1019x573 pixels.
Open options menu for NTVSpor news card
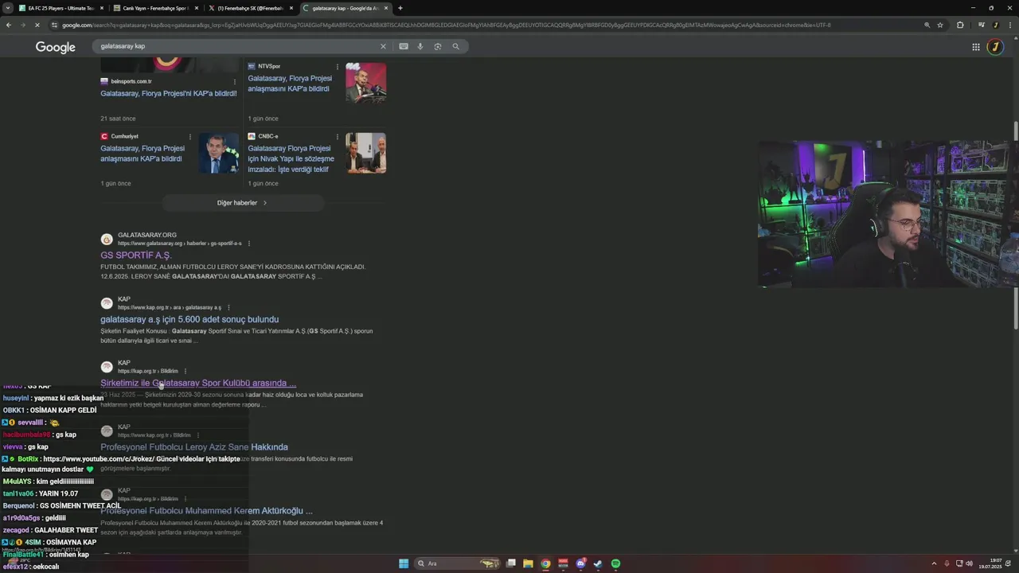338,67
